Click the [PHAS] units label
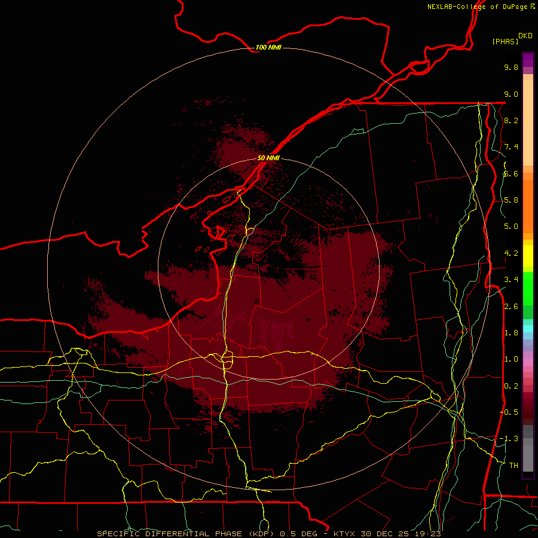This screenshot has width=538, height=538. [x=505, y=41]
